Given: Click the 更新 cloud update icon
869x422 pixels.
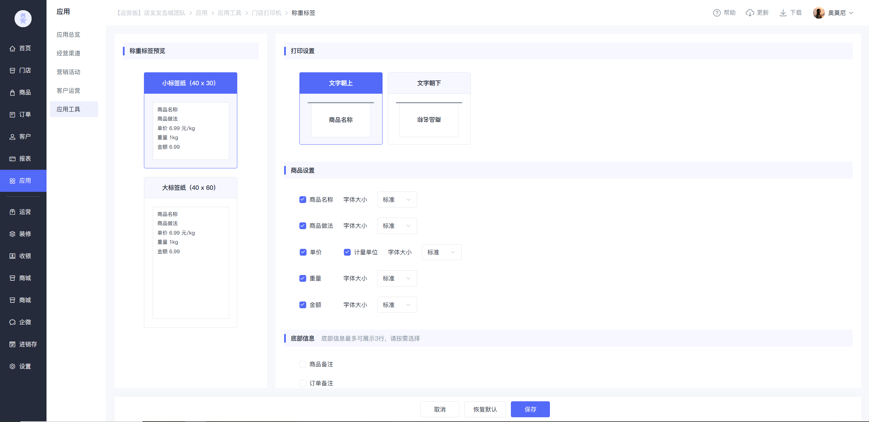Looking at the screenshot, I should point(750,13).
